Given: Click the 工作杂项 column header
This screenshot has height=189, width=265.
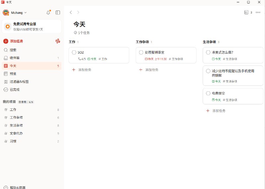Looking at the screenshot, I should coord(142,42).
